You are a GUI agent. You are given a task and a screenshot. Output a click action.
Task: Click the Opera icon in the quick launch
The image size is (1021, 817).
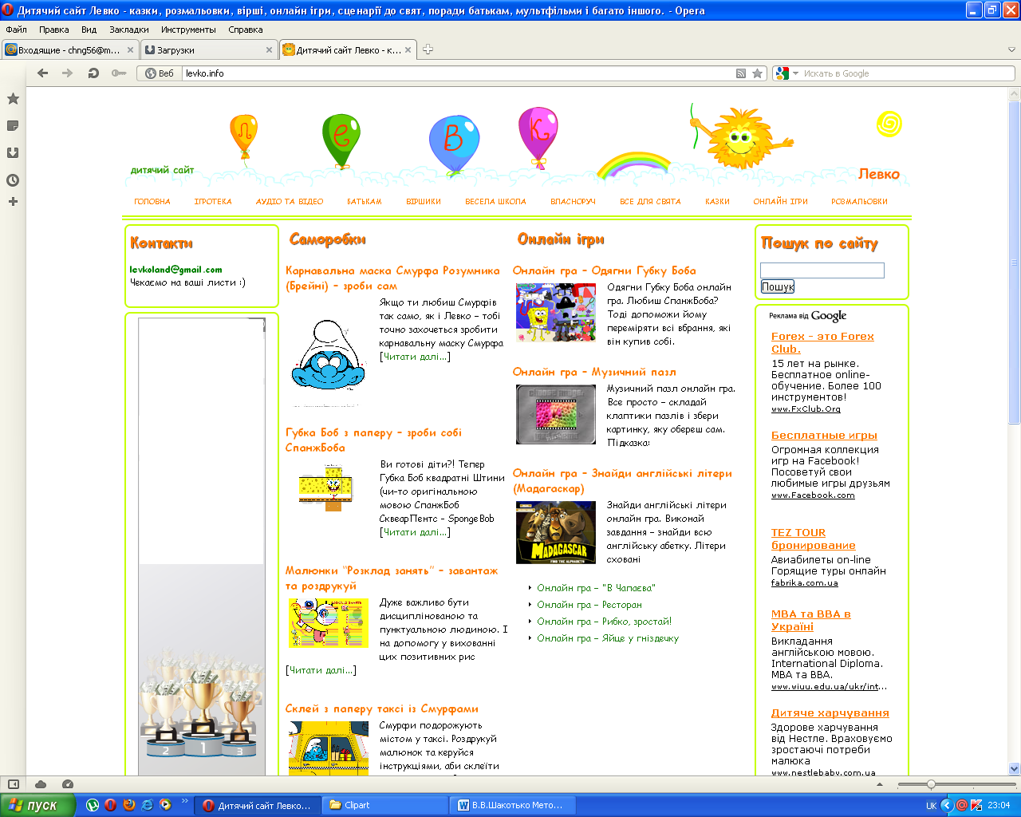pos(110,805)
